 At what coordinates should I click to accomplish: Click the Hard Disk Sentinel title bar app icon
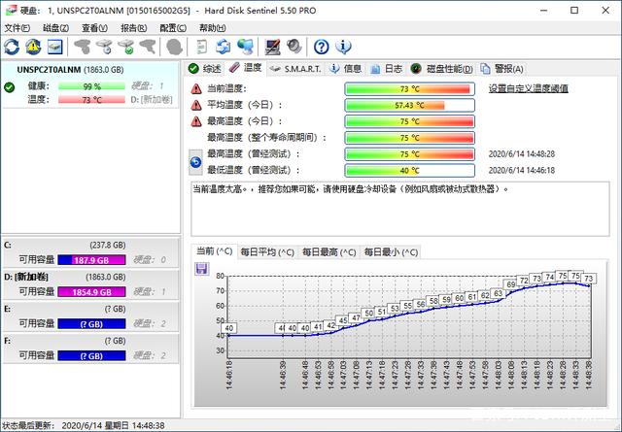point(11,11)
